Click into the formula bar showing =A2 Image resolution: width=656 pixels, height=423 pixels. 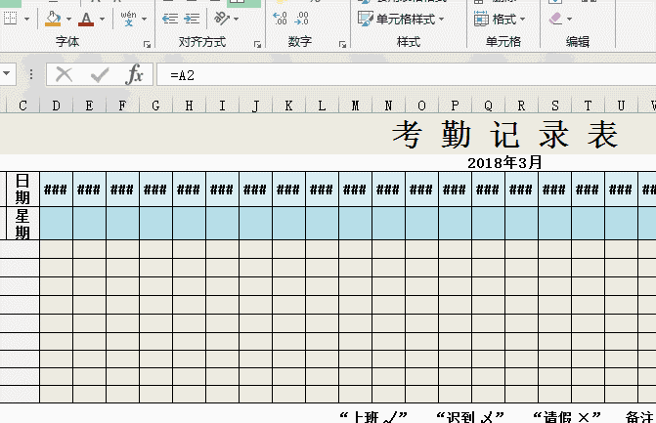[407, 75]
